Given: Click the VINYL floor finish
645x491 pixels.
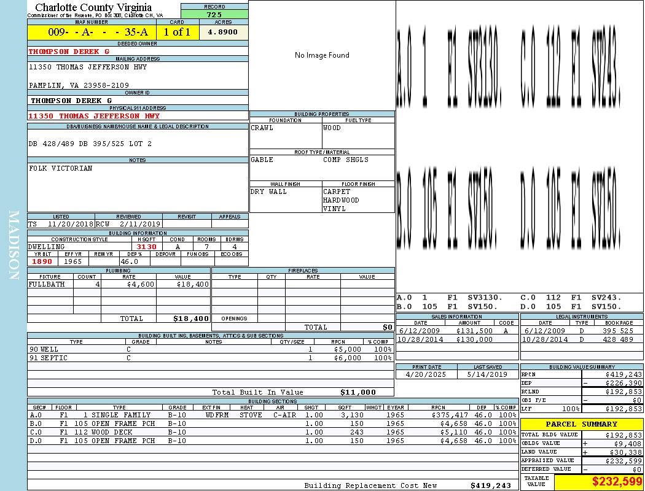Looking at the screenshot, I should (334, 209).
